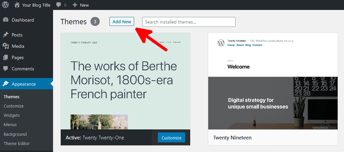Image resolution: width=344 pixels, height=152 pixels.
Task: Click Home link in Twenty Nineteen preview
Action: (x=231, y=45)
